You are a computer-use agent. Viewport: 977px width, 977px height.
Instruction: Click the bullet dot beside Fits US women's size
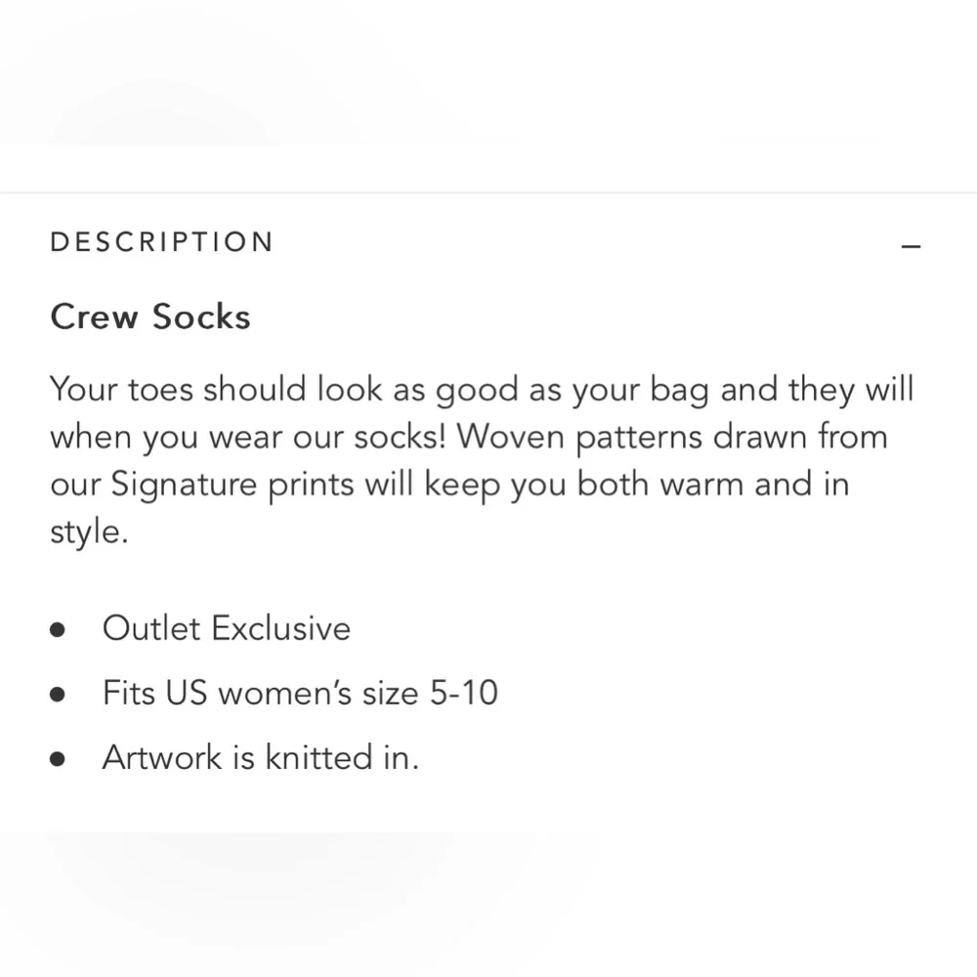click(x=58, y=694)
